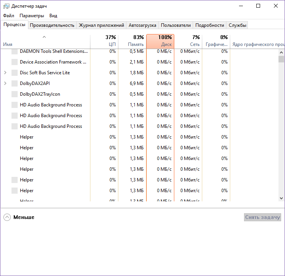Click the first HD Audio Background Process icon
This screenshot has width=285, height=276.
coord(15,105)
